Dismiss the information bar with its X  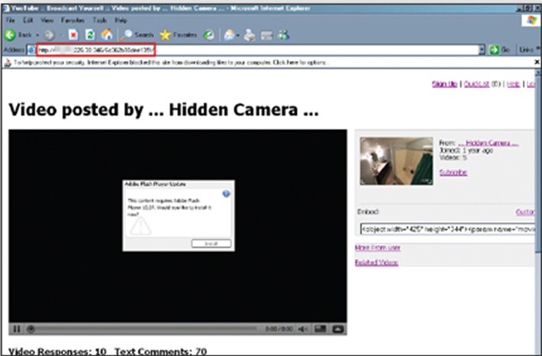pos(537,62)
